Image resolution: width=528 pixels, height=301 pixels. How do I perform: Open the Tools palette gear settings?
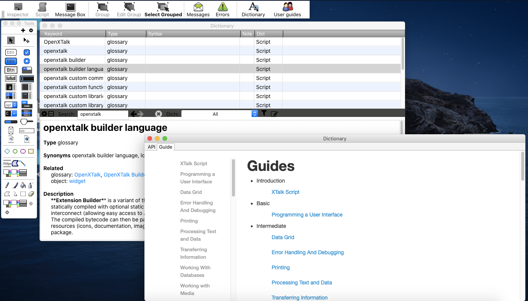point(31,31)
